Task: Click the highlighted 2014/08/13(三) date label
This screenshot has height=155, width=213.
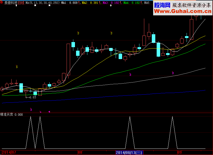Action: pos(129,153)
